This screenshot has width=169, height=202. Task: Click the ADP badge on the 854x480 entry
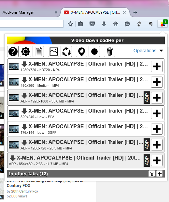coord(147,160)
